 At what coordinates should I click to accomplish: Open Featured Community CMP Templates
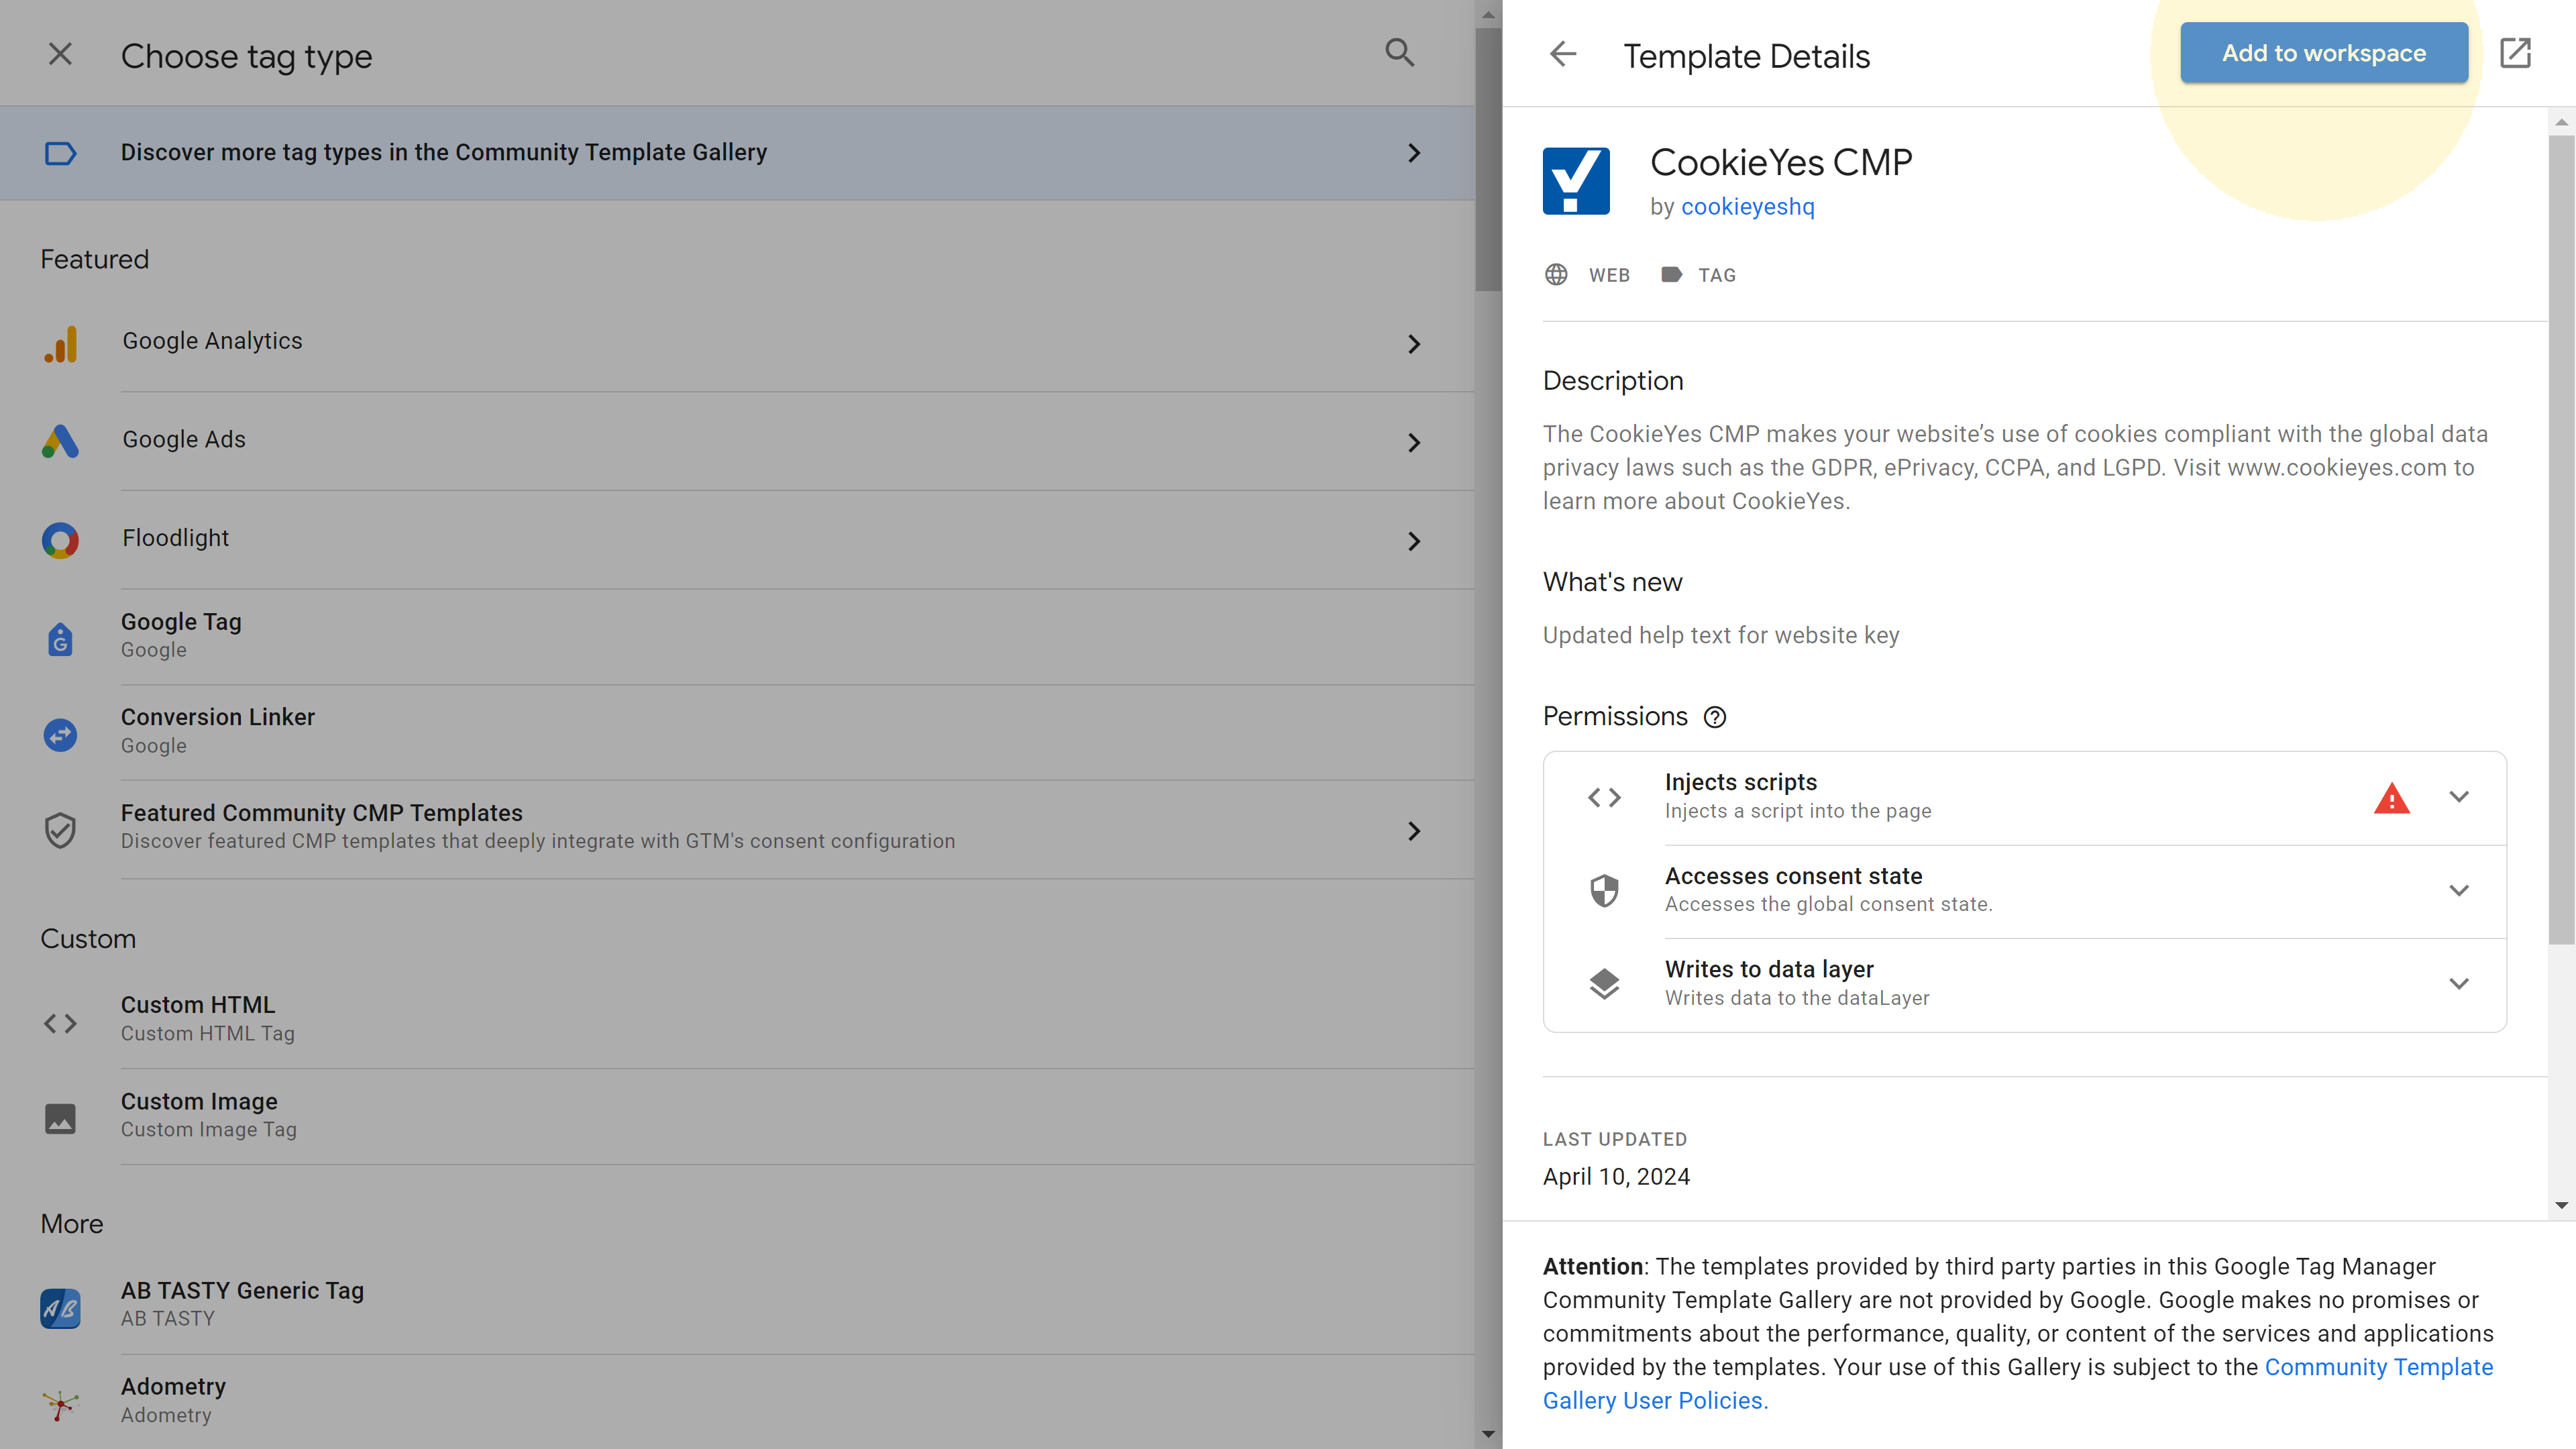(738, 830)
